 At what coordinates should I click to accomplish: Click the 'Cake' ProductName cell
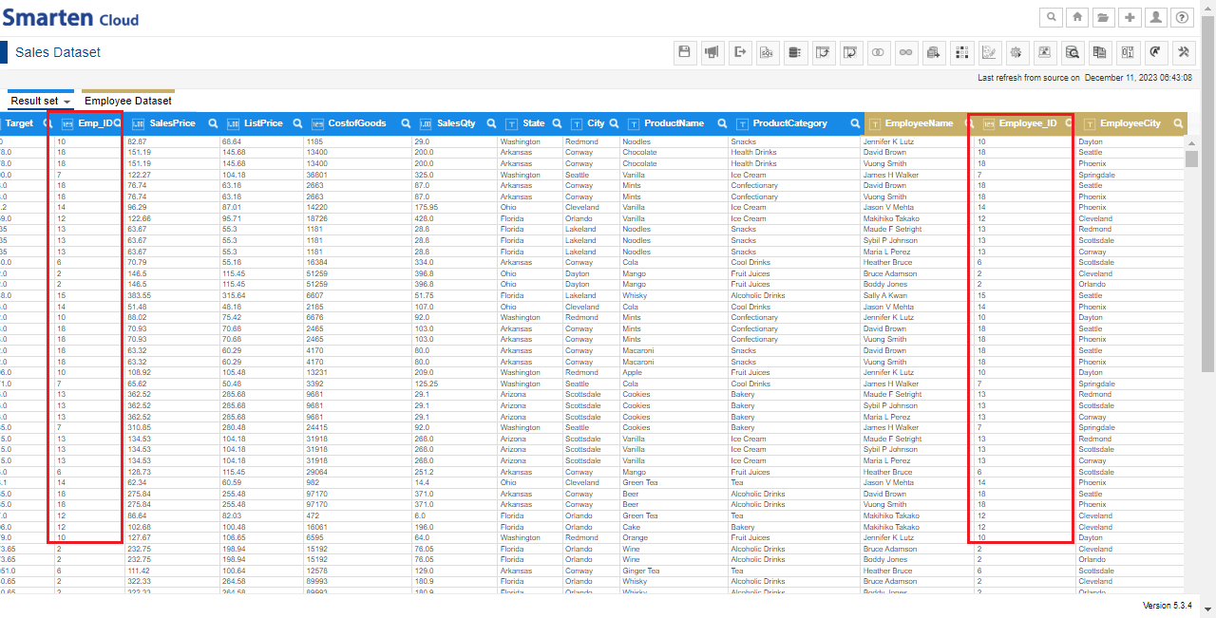632,527
